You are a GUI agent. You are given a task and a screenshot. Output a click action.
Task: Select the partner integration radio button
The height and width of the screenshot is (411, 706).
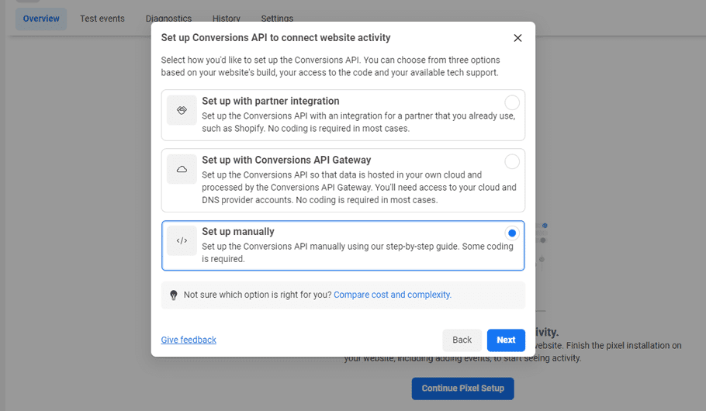click(512, 102)
